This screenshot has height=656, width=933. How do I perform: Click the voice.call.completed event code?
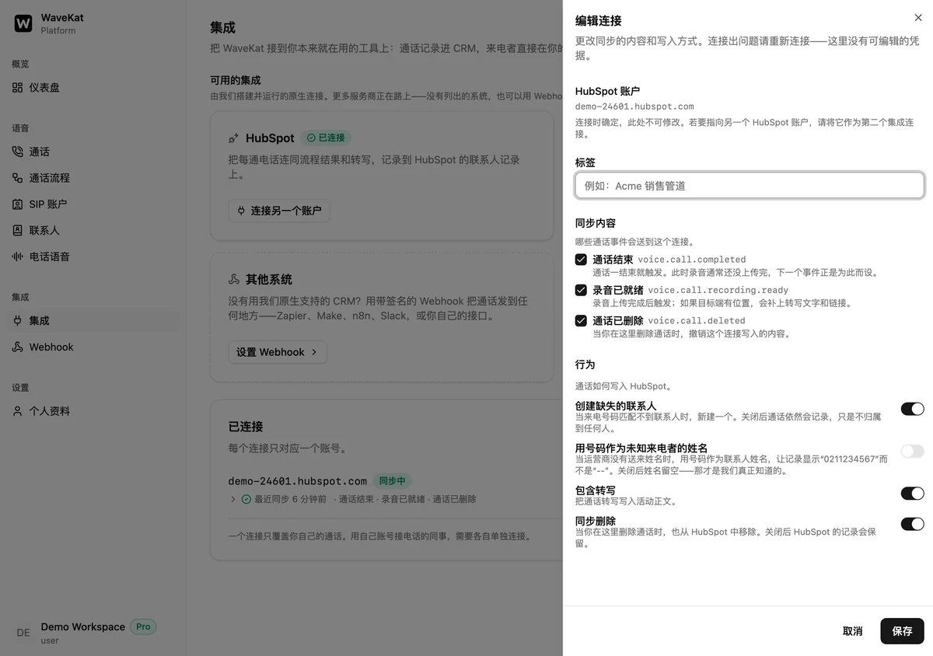(x=692, y=260)
